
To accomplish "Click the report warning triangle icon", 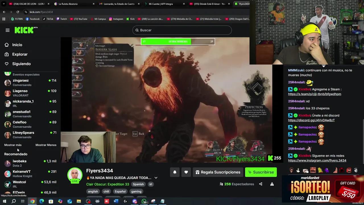I will [x=272, y=184].
